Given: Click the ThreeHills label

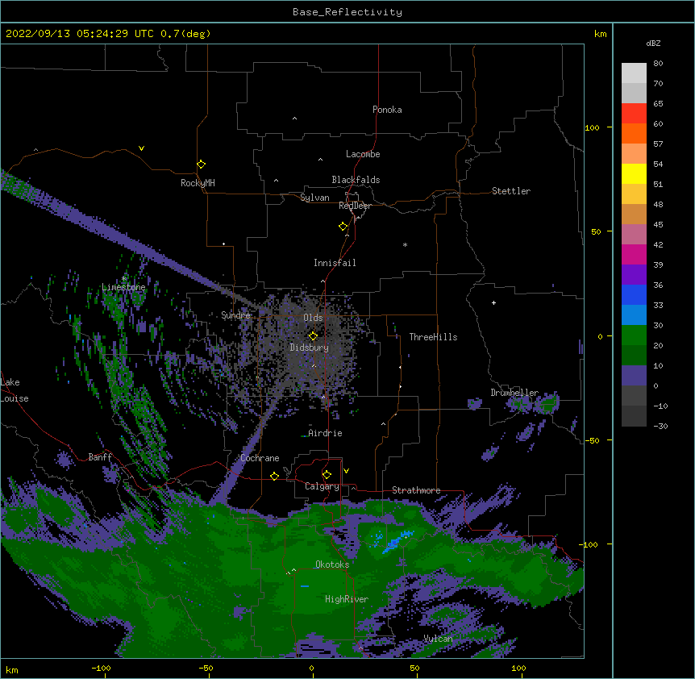Looking at the screenshot, I should click(433, 337).
